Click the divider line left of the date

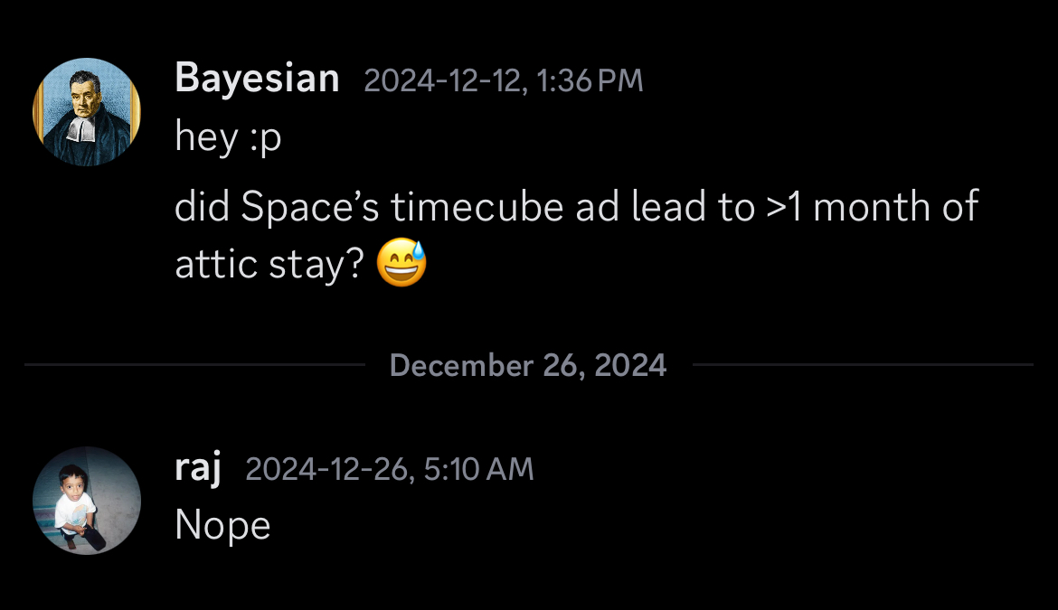point(194,365)
